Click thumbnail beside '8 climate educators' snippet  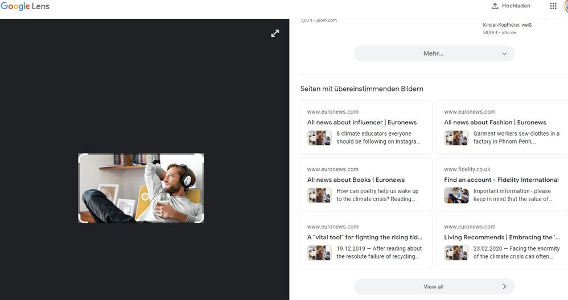[319, 137]
